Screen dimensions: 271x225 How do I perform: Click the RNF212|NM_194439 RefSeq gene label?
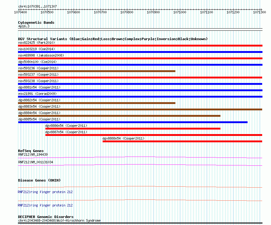pos(33,154)
